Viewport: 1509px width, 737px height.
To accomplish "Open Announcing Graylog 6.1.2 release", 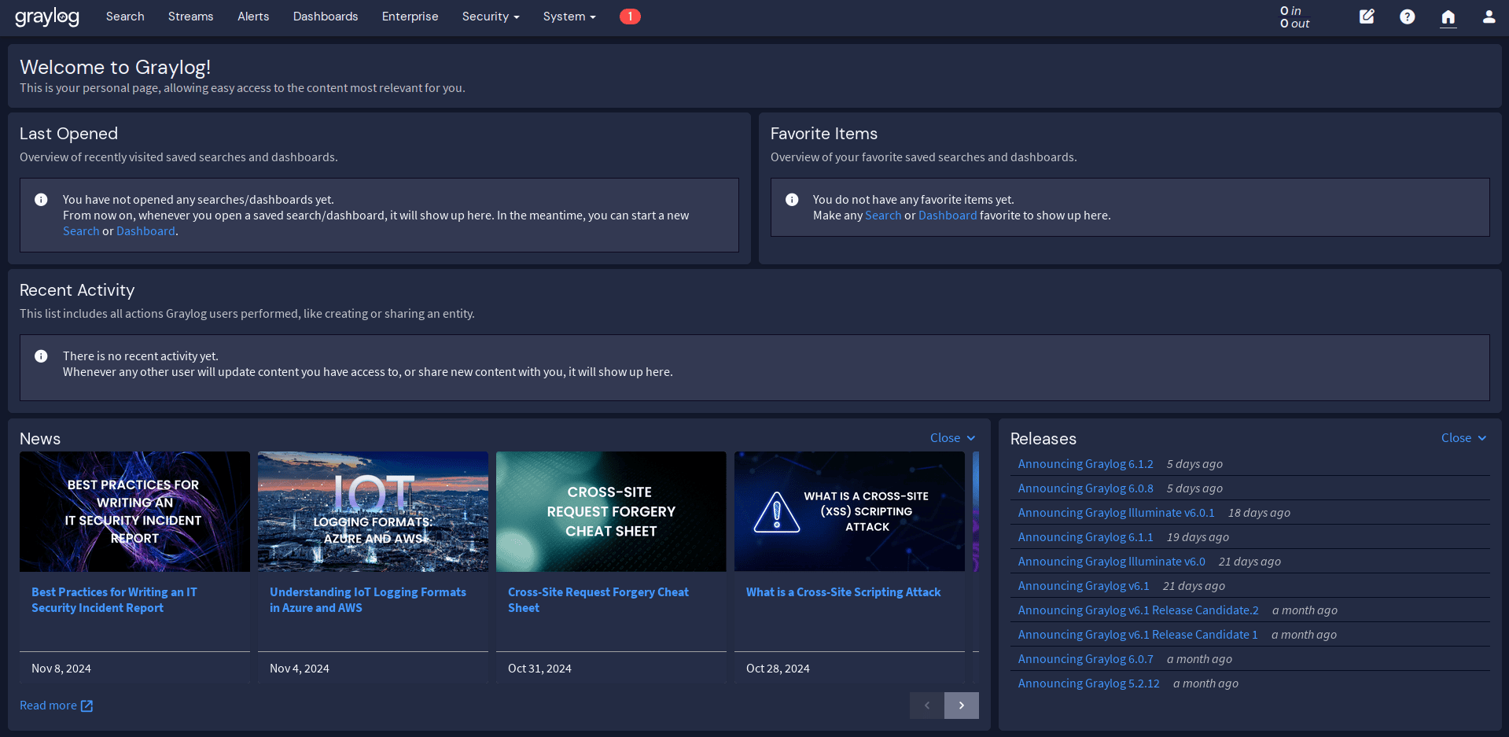I will 1085,464.
